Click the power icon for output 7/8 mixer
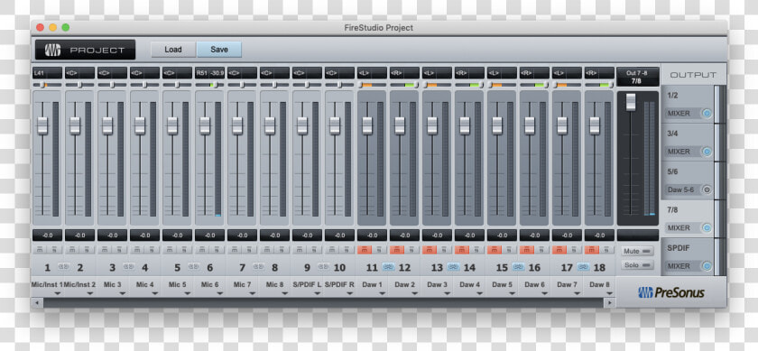 coord(707,227)
